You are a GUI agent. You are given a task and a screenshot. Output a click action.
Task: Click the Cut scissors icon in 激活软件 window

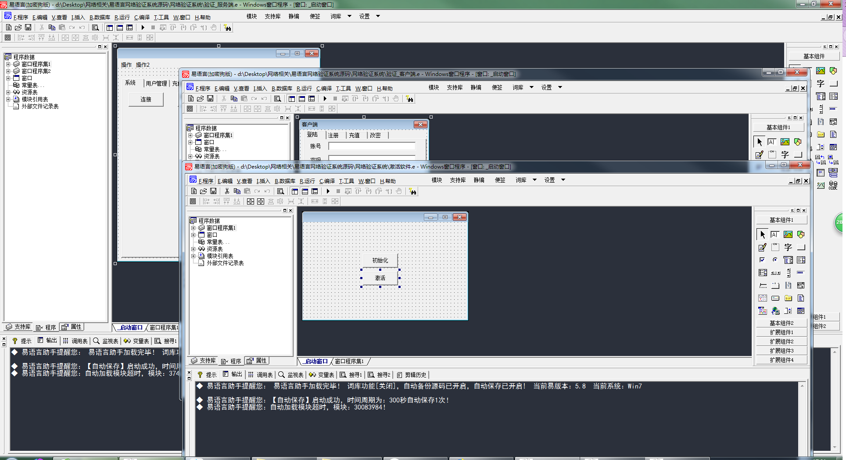click(227, 191)
